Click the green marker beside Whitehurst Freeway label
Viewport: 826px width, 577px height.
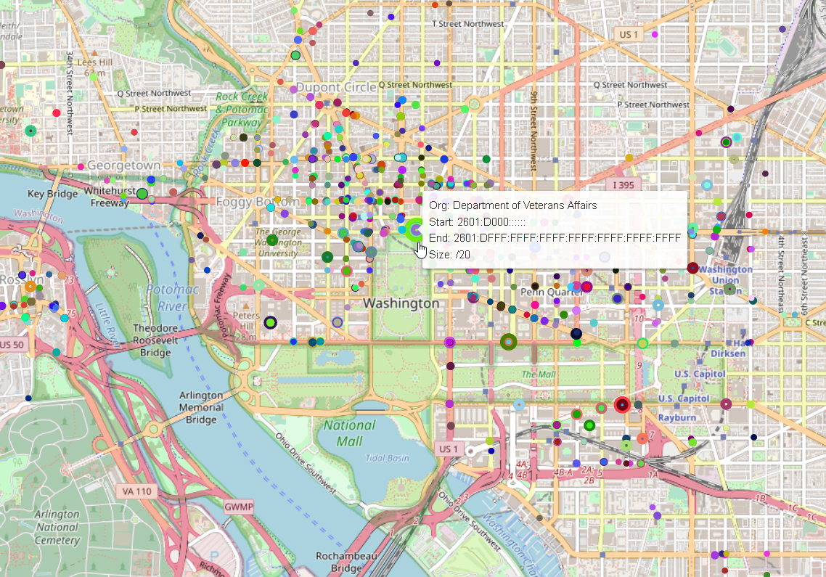[142, 193]
